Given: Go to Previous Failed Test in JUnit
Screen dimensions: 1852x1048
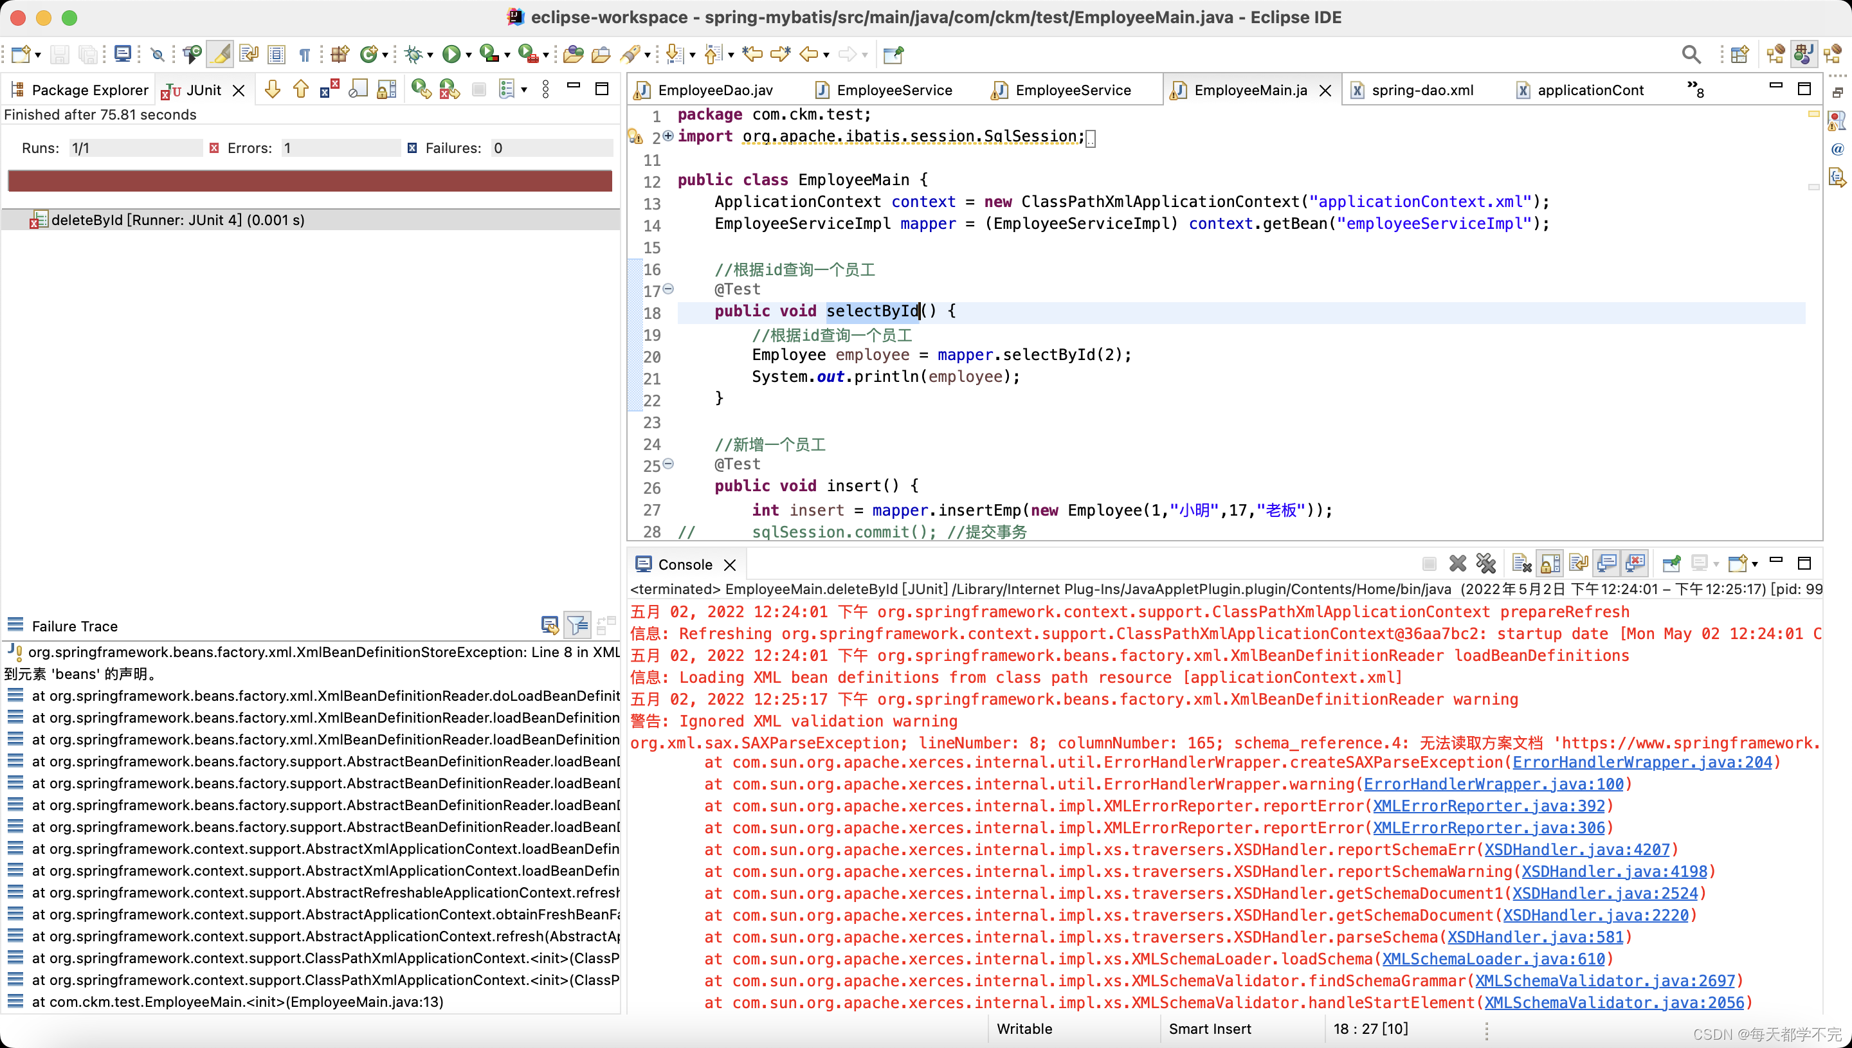Looking at the screenshot, I should tap(301, 89).
